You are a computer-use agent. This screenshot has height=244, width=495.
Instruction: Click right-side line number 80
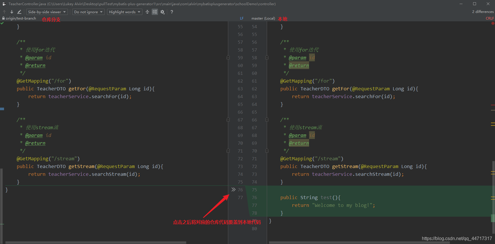point(254,228)
